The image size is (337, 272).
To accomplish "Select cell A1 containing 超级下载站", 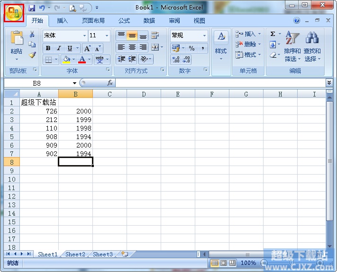I will click(39, 102).
